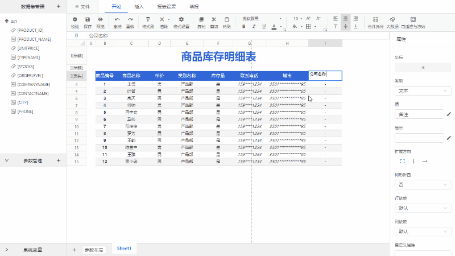
Task: Increase font size with A+ icon
Action: pyautogui.click(x=308, y=19)
